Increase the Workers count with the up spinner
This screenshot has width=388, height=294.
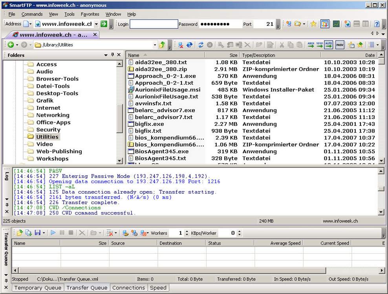pyautogui.click(x=187, y=231)
